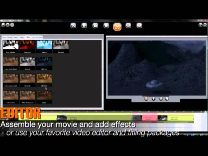This screenshot has height=156, width=208.
Task: Select the orange Cutting Room scissors icon
Action: coord(117,27)
